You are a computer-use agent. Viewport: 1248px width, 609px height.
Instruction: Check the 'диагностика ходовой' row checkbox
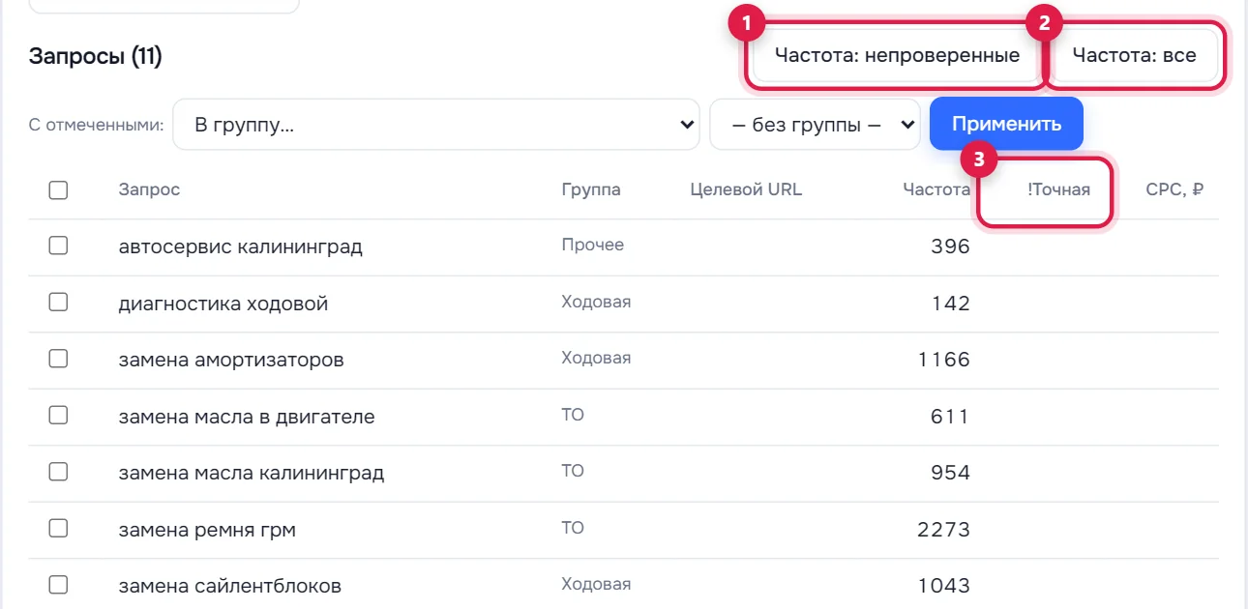tap(58, 303)
